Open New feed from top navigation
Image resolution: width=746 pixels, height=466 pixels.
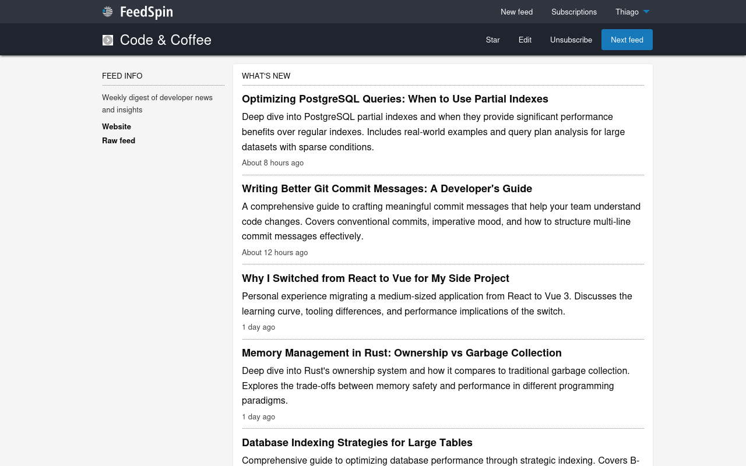(x=516, y=12)
